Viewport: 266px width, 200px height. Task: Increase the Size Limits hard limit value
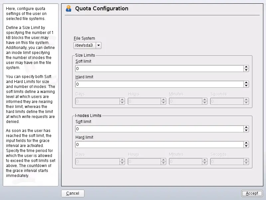246,82
